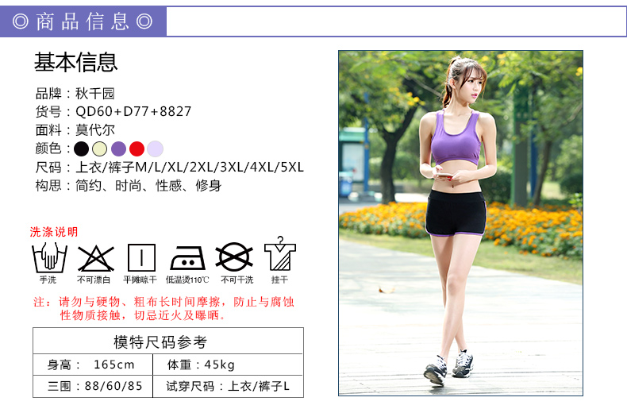Click the weight cell 体重：45kg
Screen dimensions: 627x409
click(228, 365)
